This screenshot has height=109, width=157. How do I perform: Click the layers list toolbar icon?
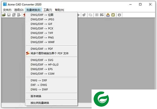(91, 15)
